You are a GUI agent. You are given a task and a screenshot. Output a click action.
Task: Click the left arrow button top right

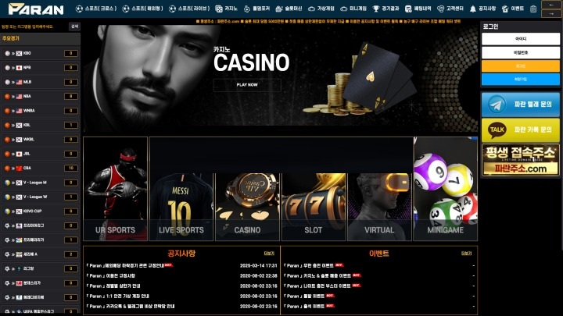pyautogui.click(x=551, y=5)
